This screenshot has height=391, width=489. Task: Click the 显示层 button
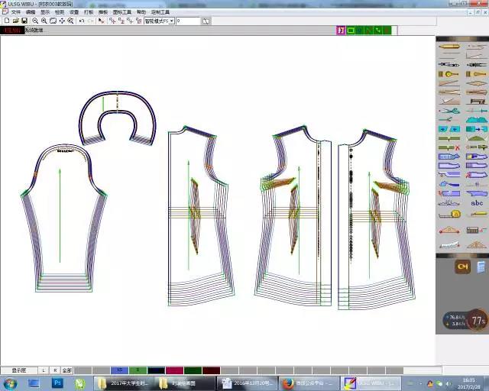(x=19, y=370)
